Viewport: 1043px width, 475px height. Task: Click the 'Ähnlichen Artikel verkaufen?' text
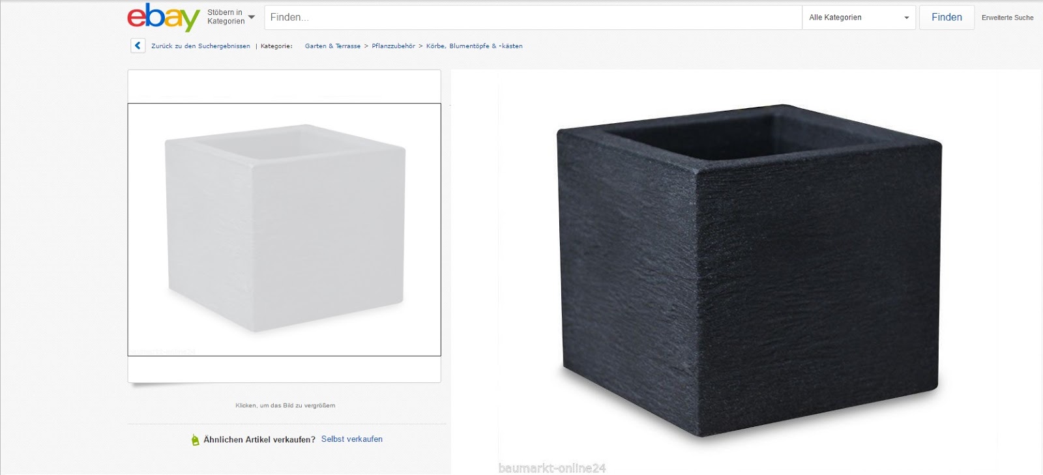[x=259, y=440]
